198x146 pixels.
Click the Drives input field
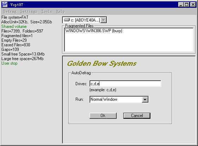tap(125, 84)
